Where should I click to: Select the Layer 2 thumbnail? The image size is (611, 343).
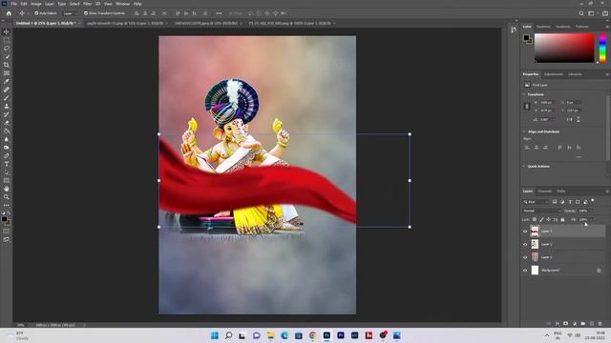(x=535, y=244)
